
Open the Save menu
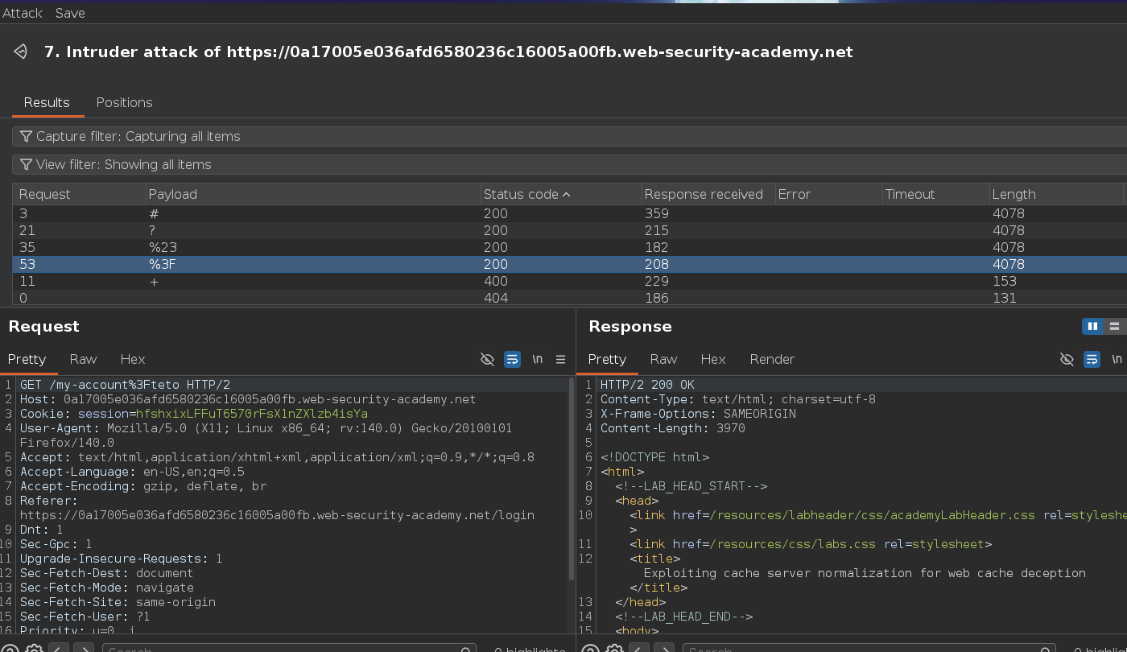(x=70, y=13)
